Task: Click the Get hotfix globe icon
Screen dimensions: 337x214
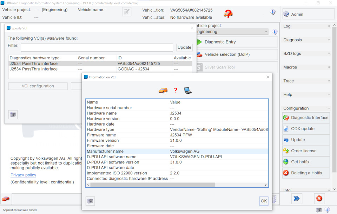Action: click(x=286, y=162)
